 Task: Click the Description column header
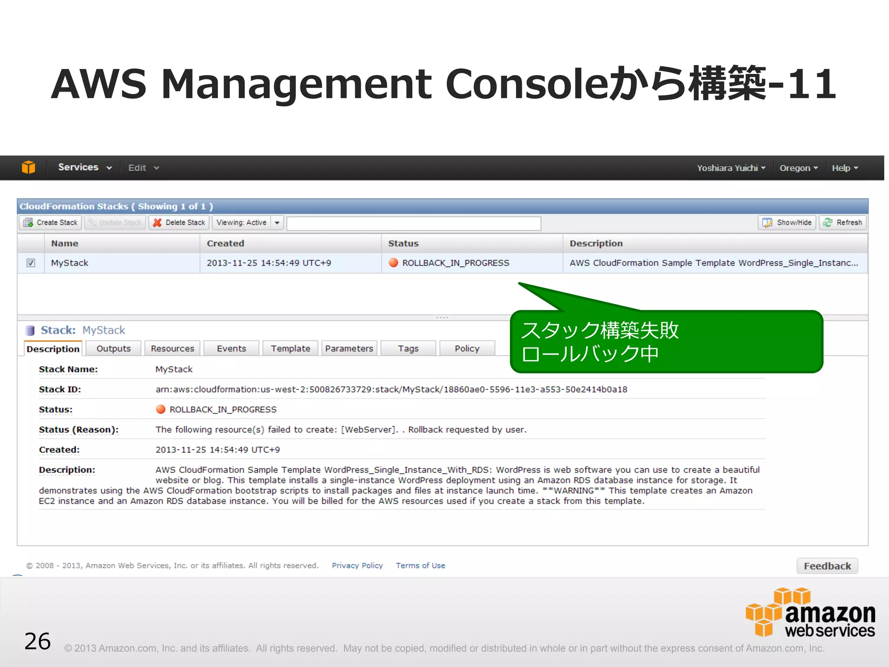tap(715, 243)
